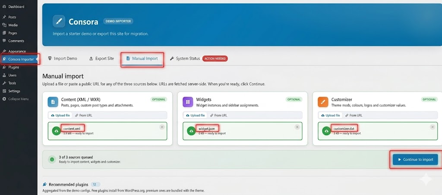Open the System Status tab
Viewport: 442px width, 195px height.
point(185,59)
